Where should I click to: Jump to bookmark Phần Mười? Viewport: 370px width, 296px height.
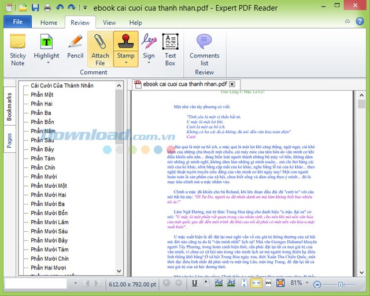[x=44, y=177]
